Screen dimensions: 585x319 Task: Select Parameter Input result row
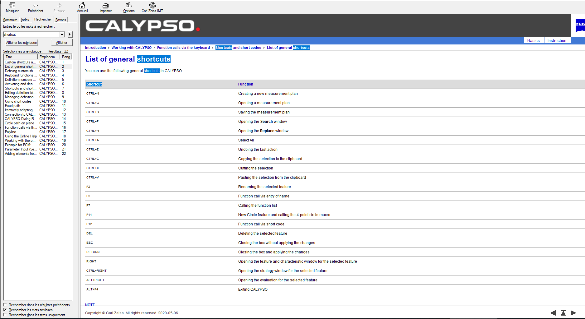38,149
